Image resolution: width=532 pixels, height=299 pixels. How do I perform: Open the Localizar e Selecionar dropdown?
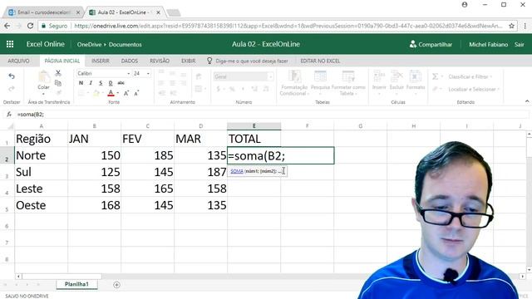coord(474,89)
